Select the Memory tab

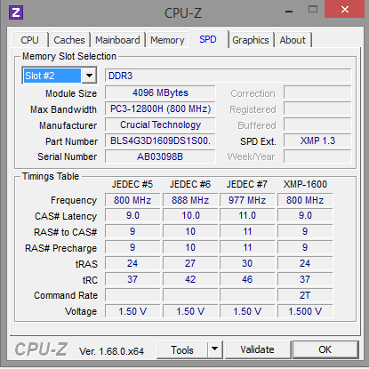click(167, 40)
